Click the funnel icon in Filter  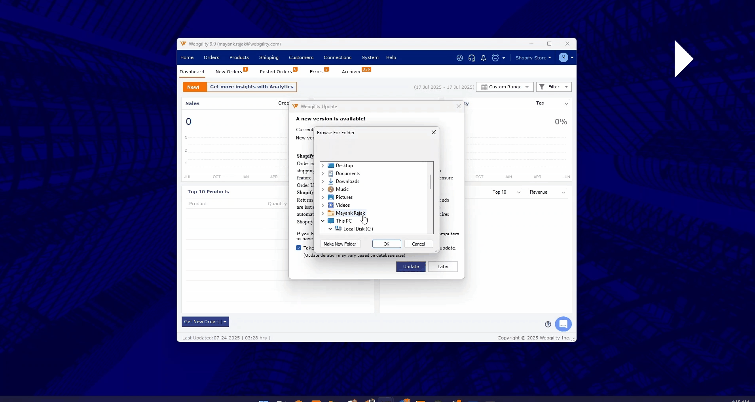coord(542,87)
